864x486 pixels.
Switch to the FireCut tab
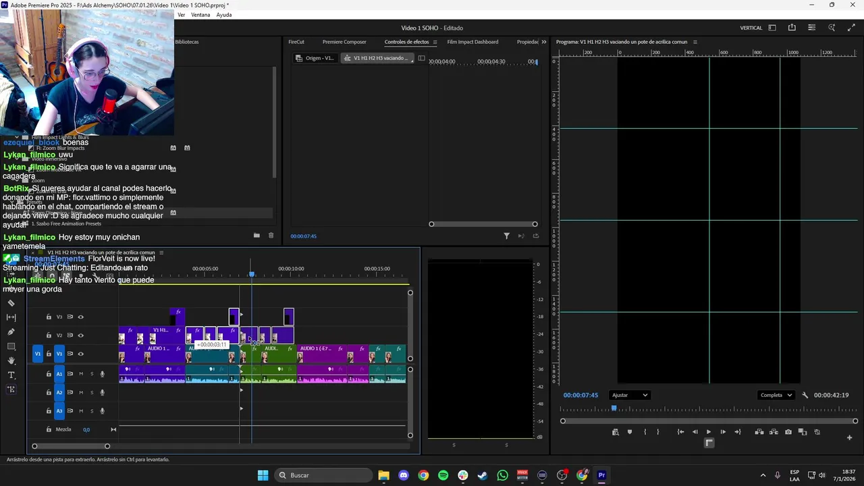pos(296,42)
